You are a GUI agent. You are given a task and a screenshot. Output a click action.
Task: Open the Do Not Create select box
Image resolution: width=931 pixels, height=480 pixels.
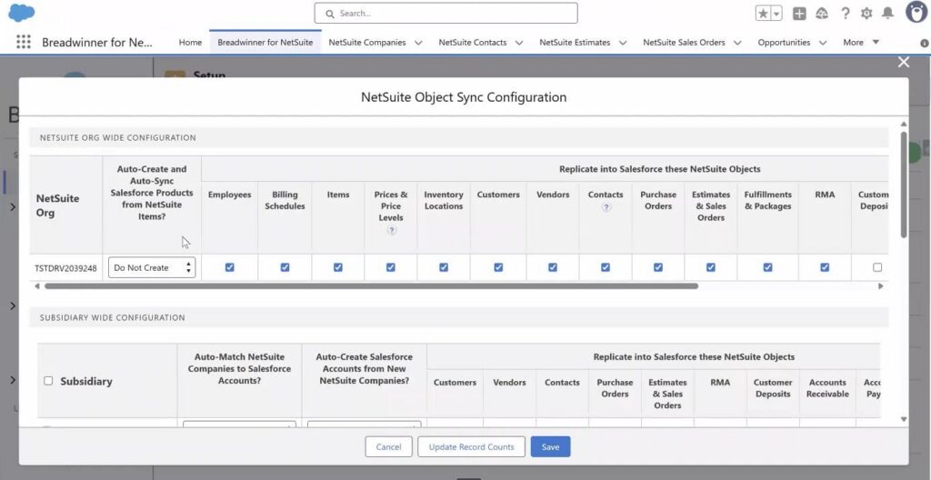click(152, 267)
